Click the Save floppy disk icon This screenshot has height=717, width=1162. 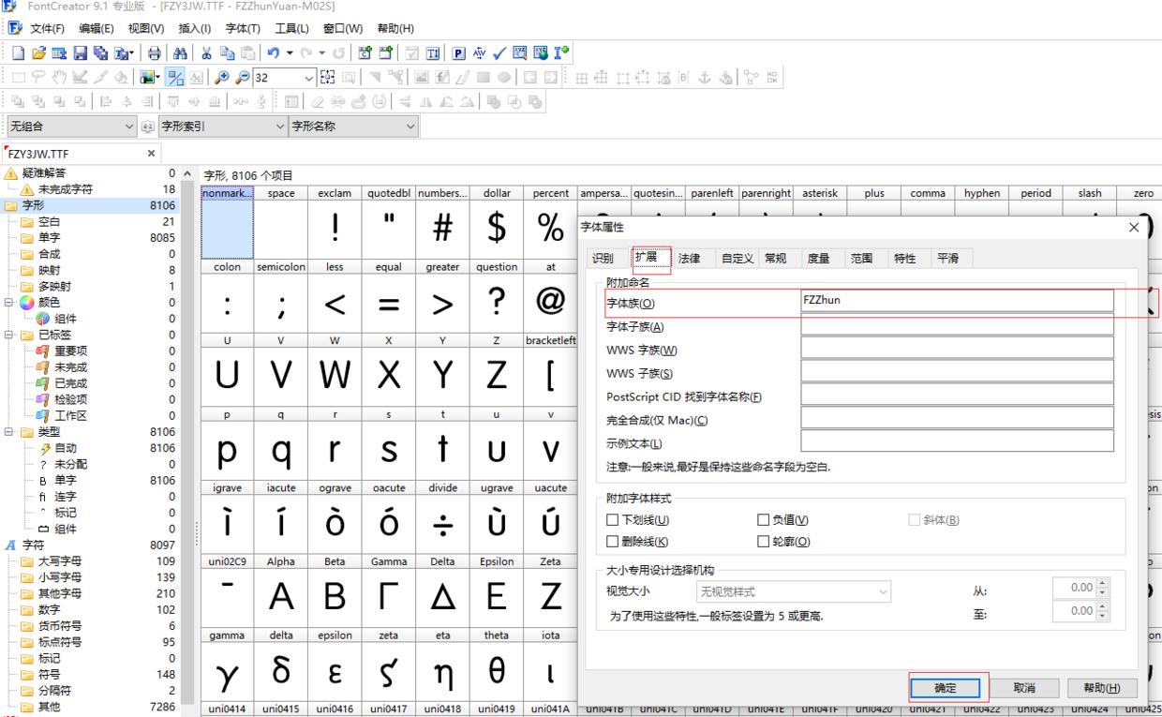click(80, 53)
